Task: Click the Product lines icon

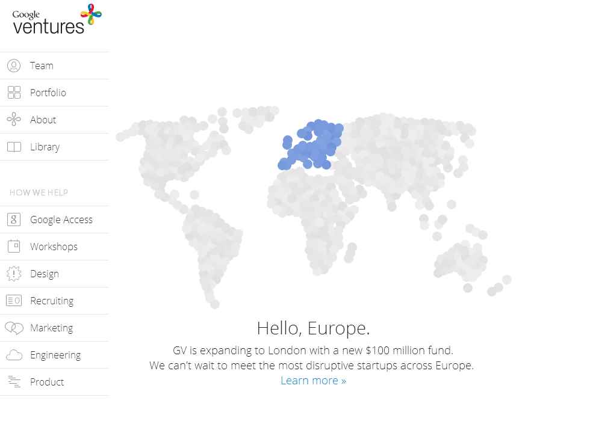Action: 14,382
